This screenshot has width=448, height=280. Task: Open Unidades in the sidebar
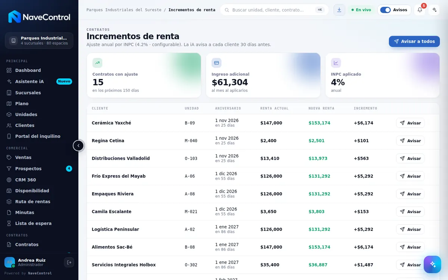tap(39, 114)
